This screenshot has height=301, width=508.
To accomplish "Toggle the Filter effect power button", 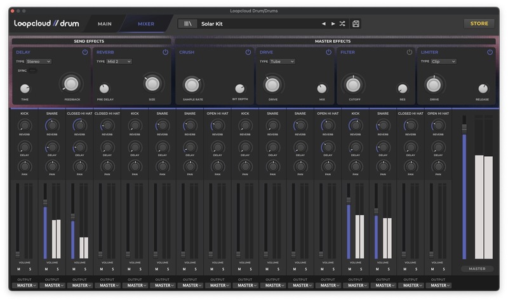I will (x=410, y=52).
